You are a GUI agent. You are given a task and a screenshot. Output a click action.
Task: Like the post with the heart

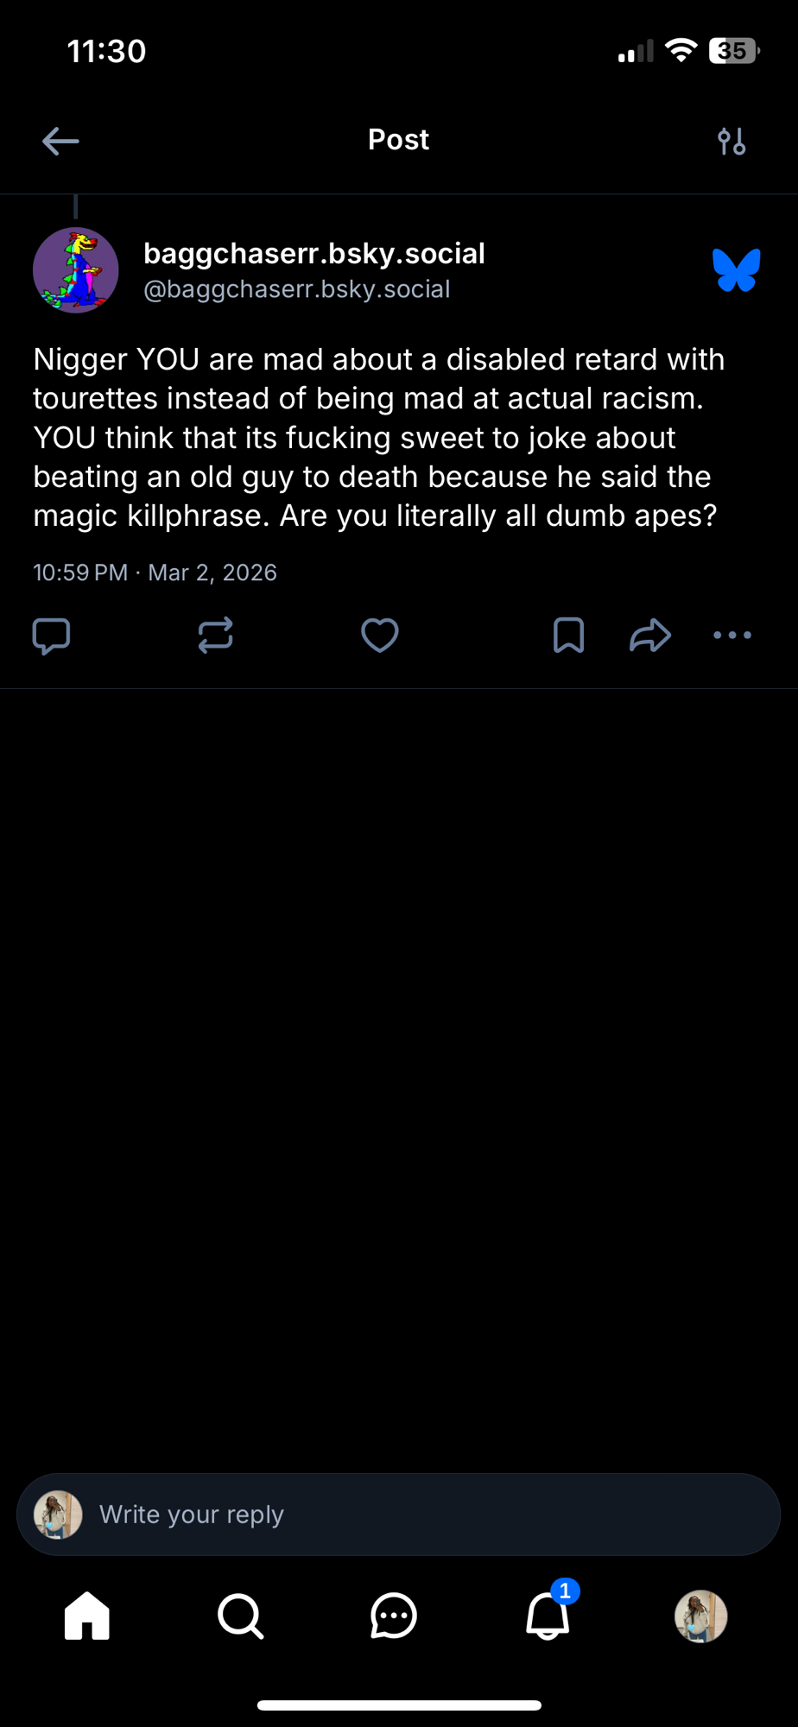click(x=379, y=636)
